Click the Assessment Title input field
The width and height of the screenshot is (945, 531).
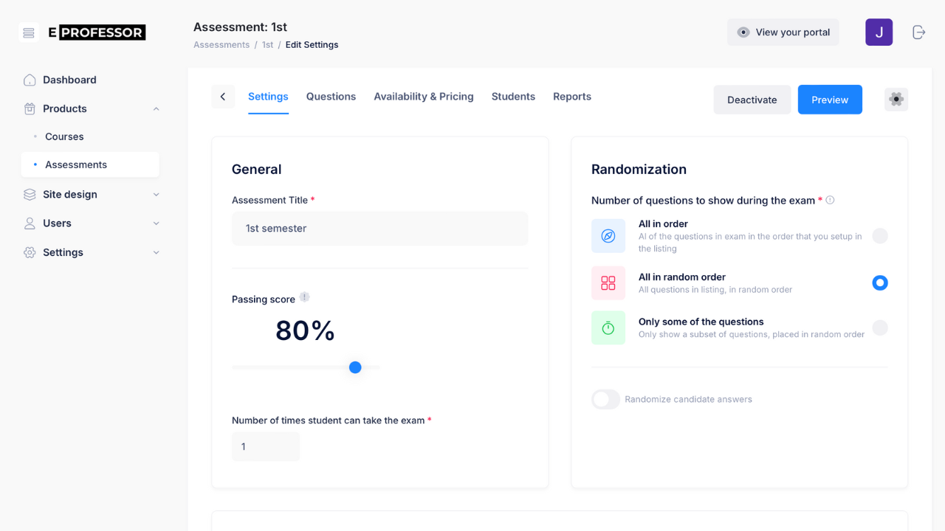379,229
